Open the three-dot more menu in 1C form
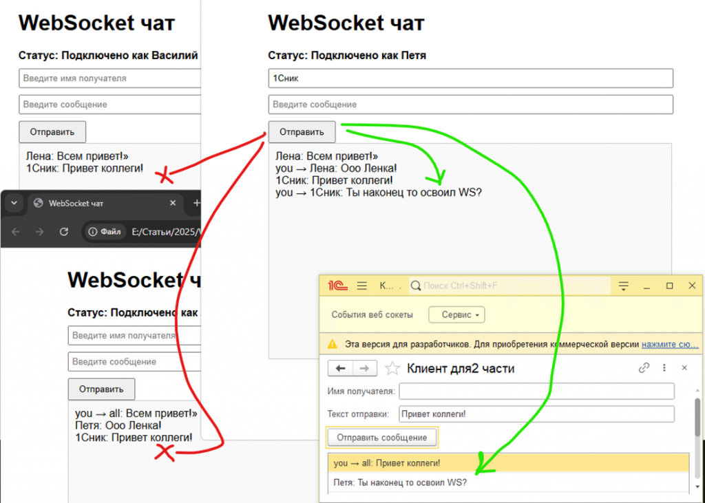The image size is (705, 503). pyautogui.click(x=664, y=367)
